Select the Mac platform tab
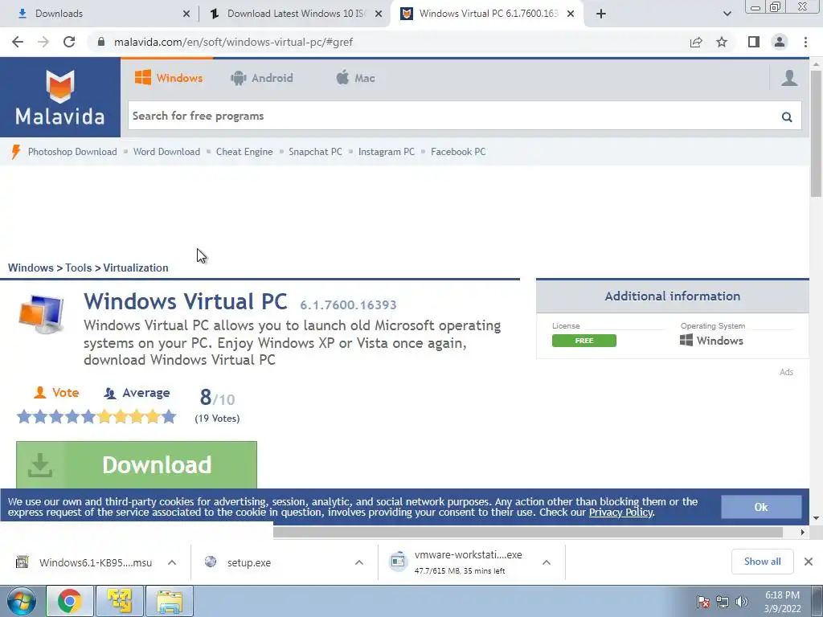Viewport: 823px width, 617px height. pos(355,78)
